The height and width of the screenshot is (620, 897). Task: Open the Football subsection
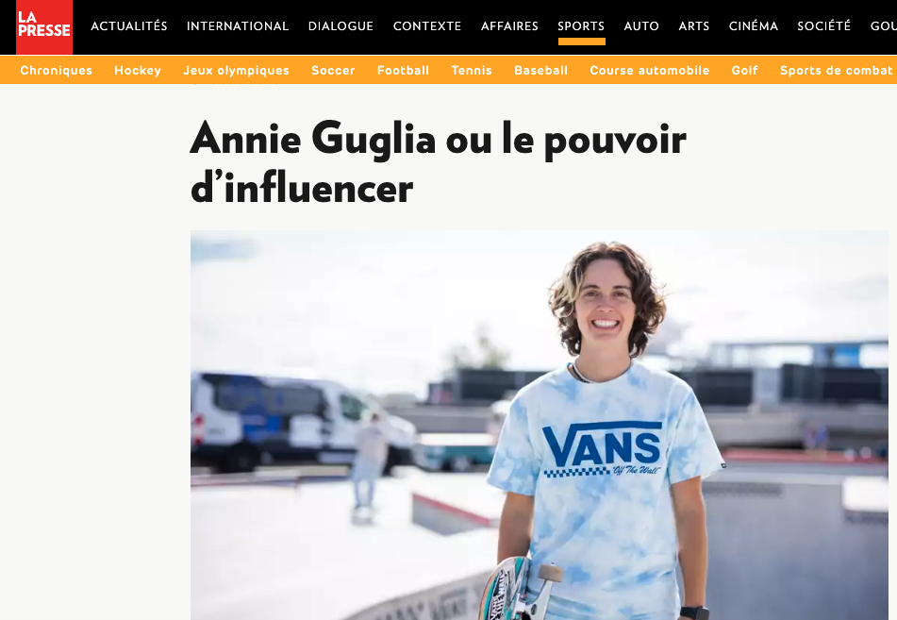403,71
